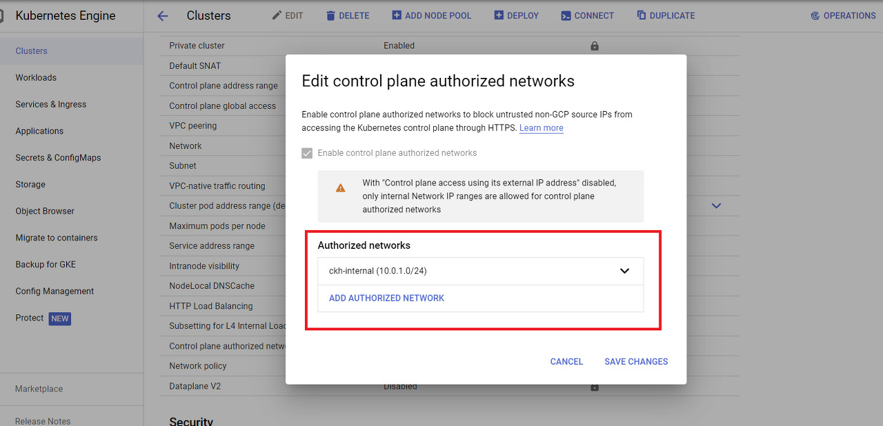Image resolution: width=883 pixels, height=426 pixels.
Task: Open Services & Ingress in the sidebar
Action: [x=72, y=105]
